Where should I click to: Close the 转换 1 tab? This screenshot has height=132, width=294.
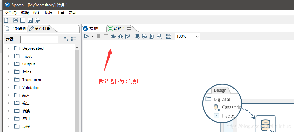129,28
